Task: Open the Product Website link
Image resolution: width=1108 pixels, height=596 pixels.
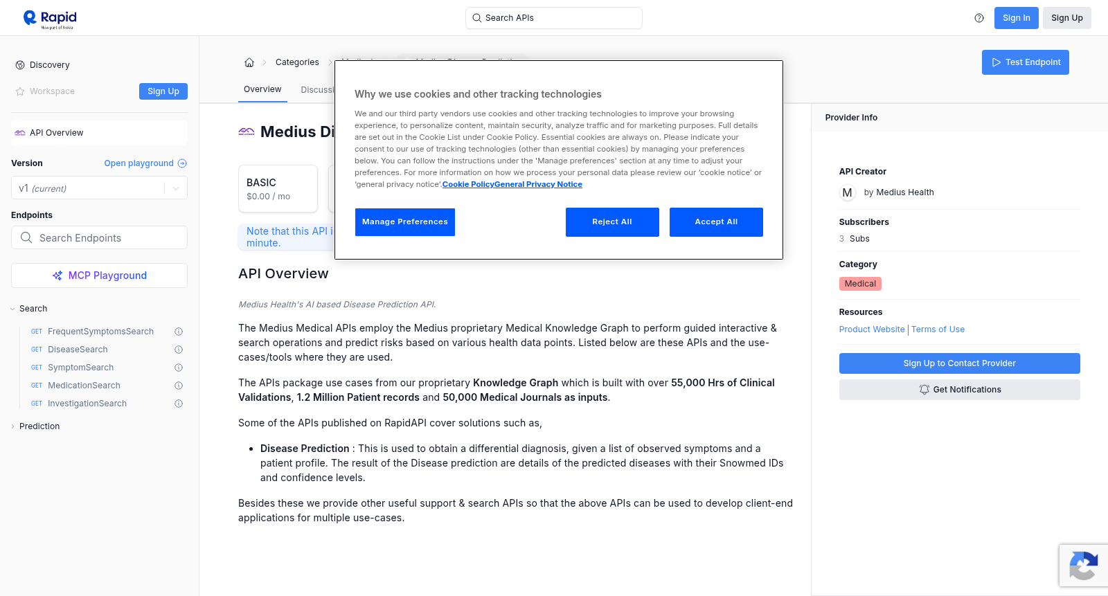Action: pos(872,329)
